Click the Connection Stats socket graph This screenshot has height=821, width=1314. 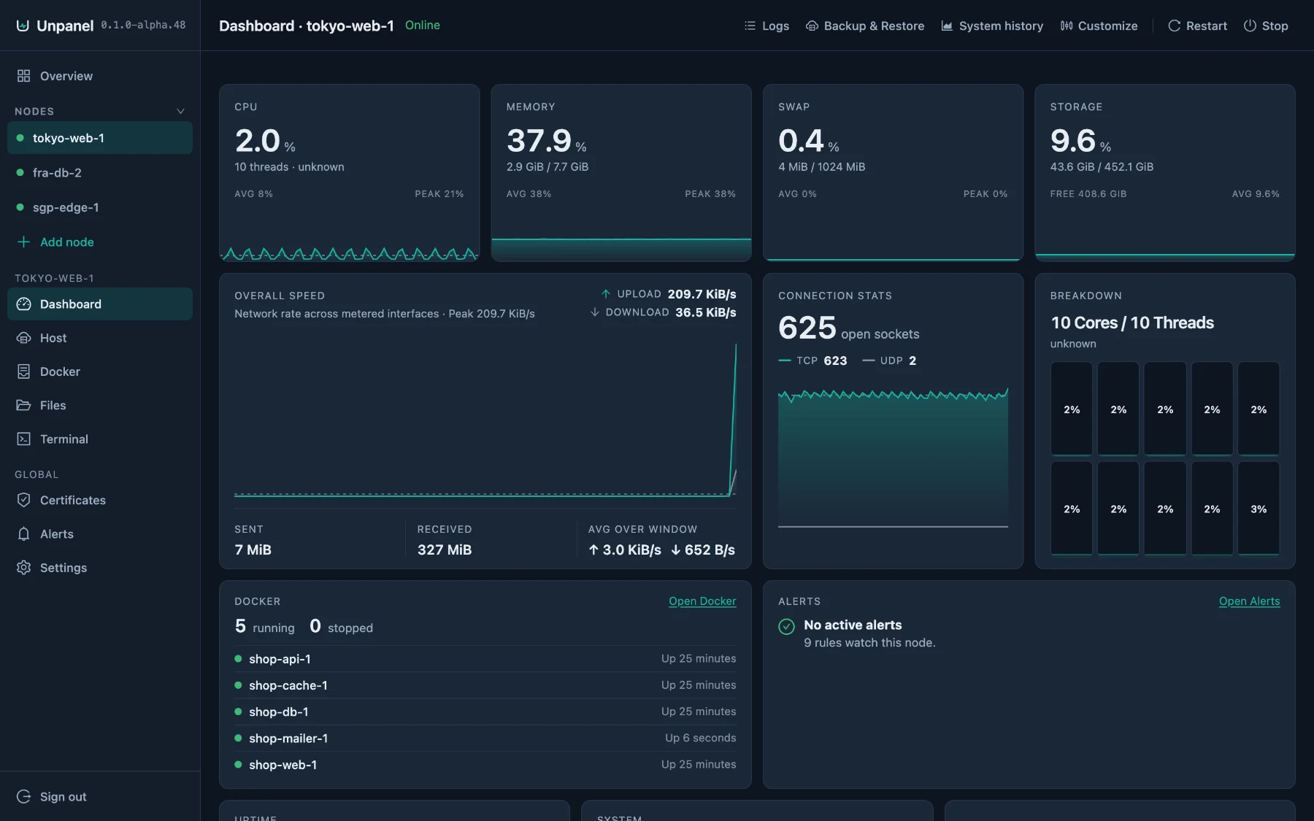(x=893, y=457)
